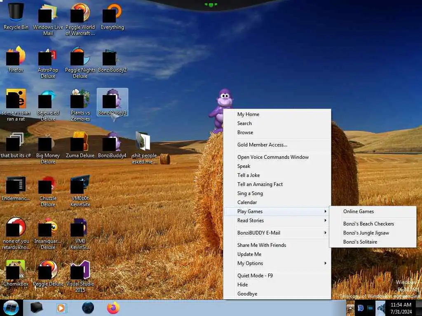Open the Windows Start menu orb
422x316 pixels.
[x=11, y=308]
